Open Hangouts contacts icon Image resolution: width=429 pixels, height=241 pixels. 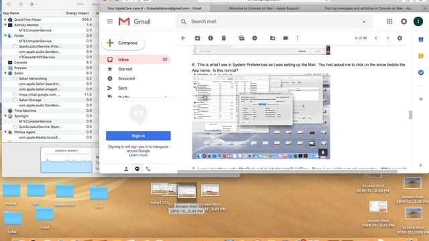click(126, 169)
